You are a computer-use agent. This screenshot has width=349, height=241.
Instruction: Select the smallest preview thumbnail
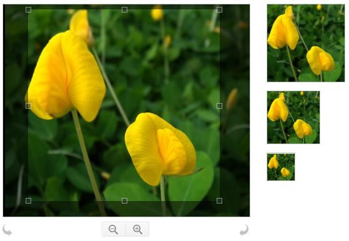281,167
